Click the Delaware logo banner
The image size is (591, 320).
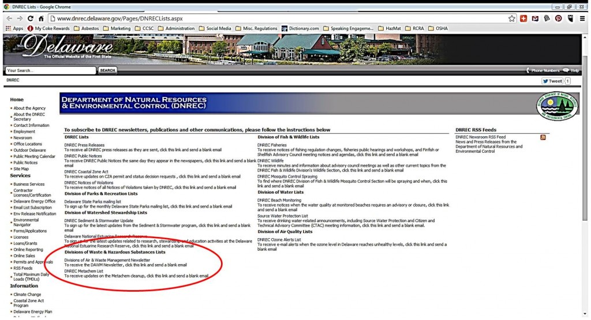pos(68,47)
